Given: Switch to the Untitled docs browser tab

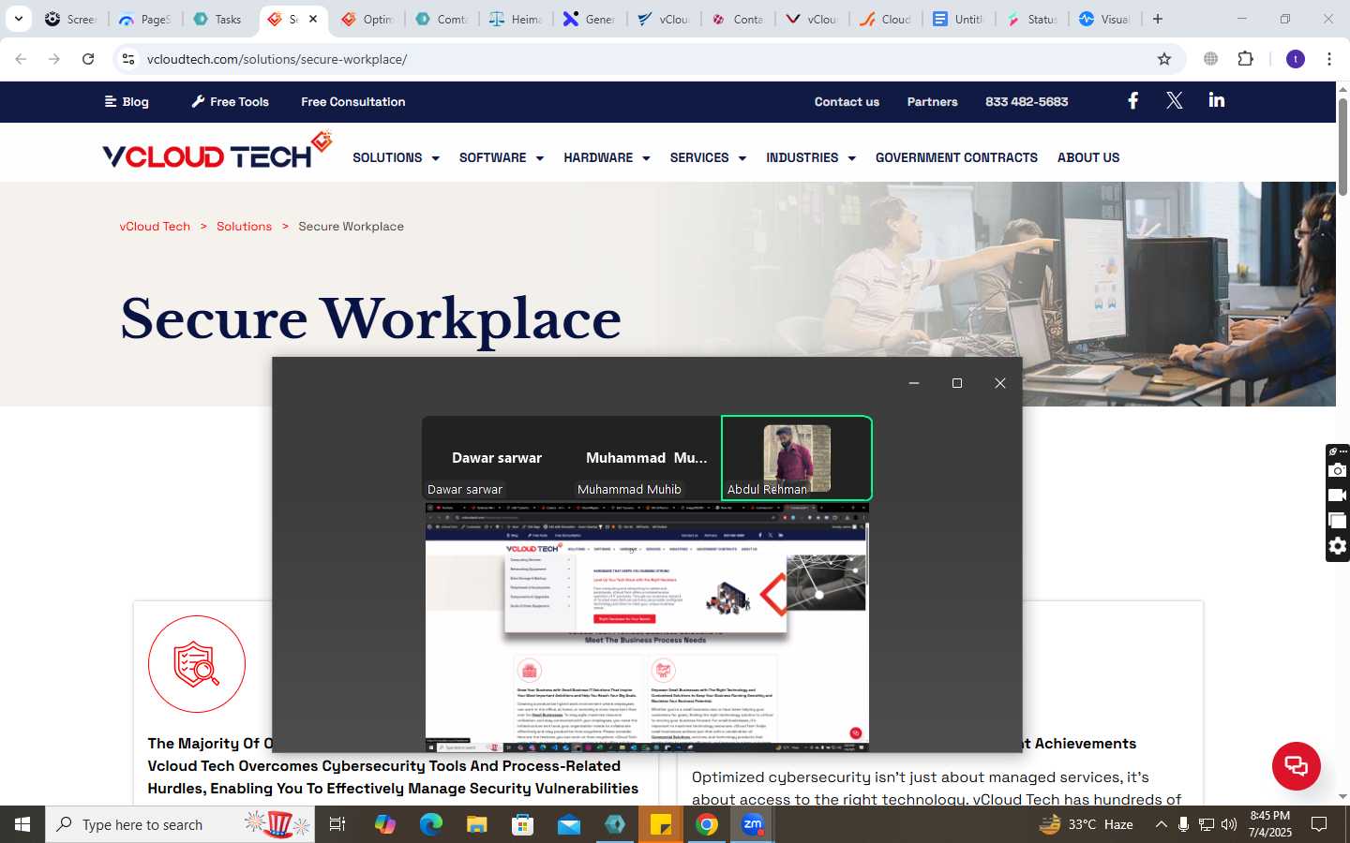Looking at the screenshot, I should click(959, 19).
